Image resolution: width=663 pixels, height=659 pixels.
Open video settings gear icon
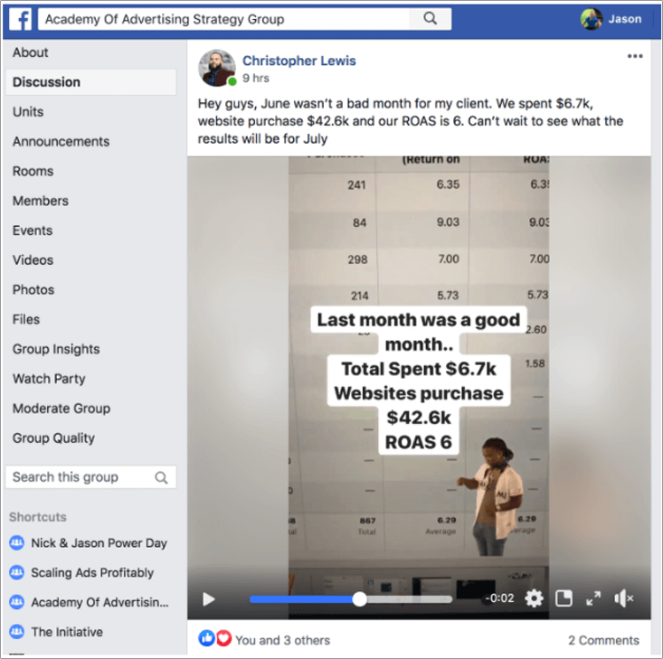(x=534, y=598)
